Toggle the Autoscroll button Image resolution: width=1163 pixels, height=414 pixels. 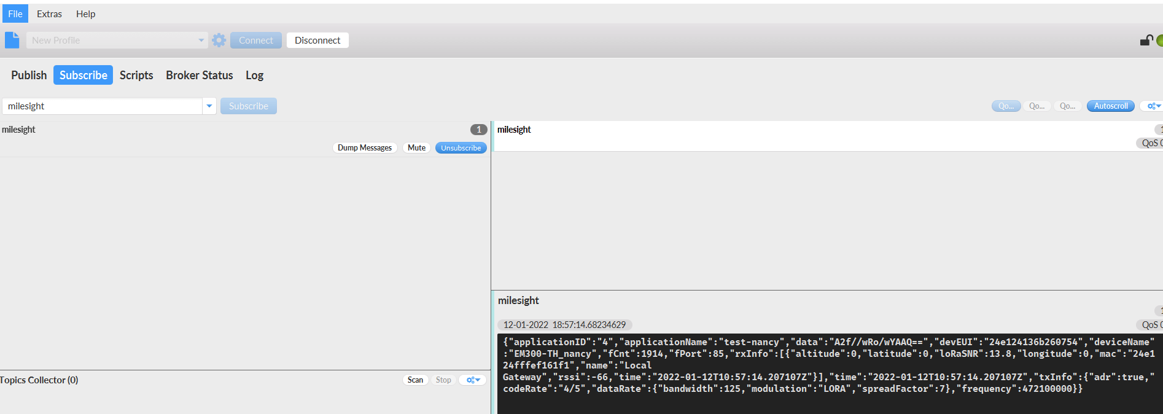[x=1110, y=106]
